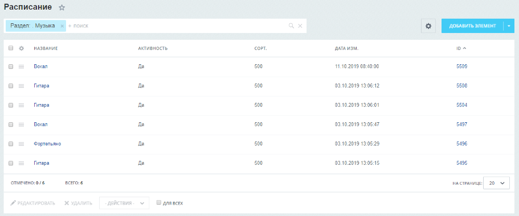
Task: Open the Вокал link in row 5497
Action: 40,124
